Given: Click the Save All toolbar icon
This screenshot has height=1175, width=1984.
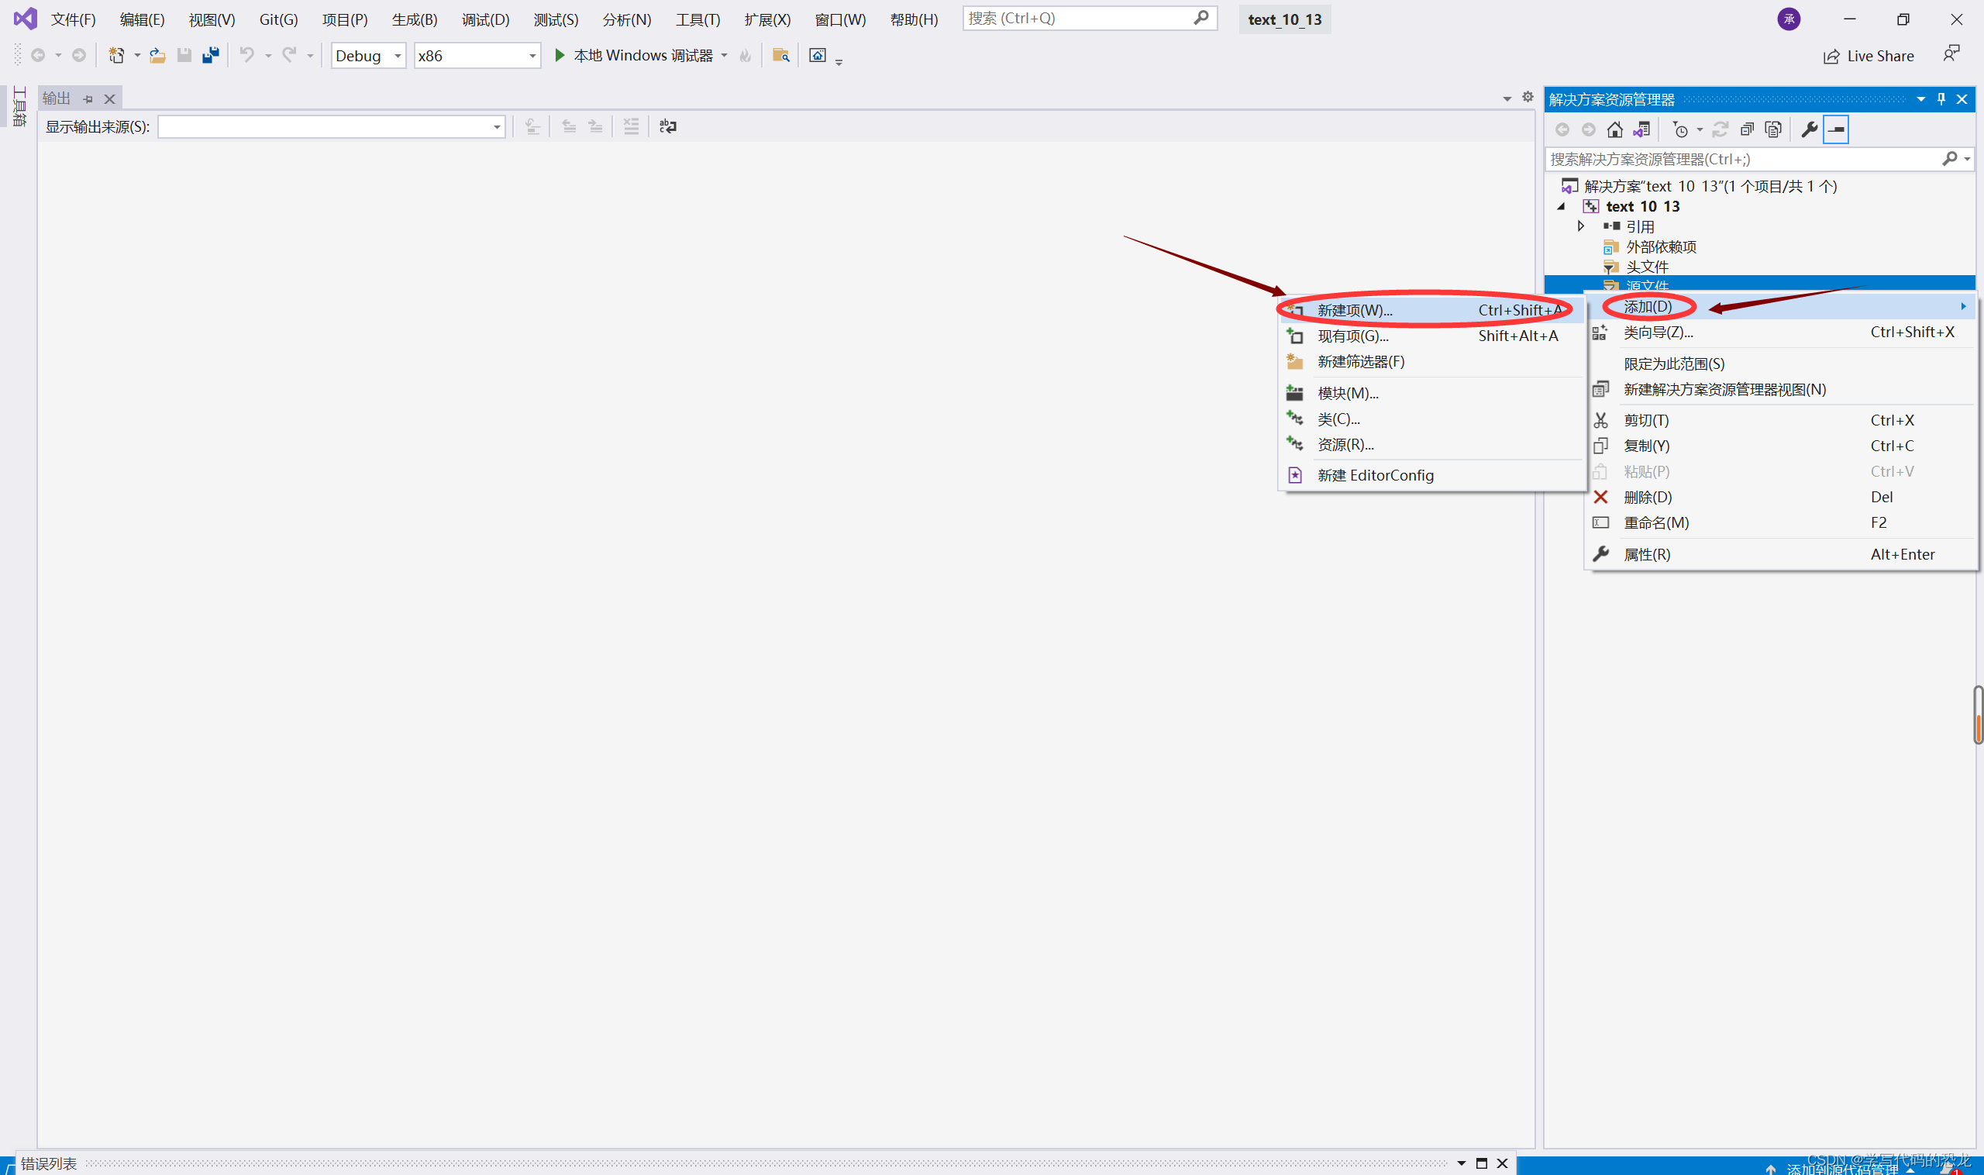Looking at the screenshot, I should (x=211, y=56).
